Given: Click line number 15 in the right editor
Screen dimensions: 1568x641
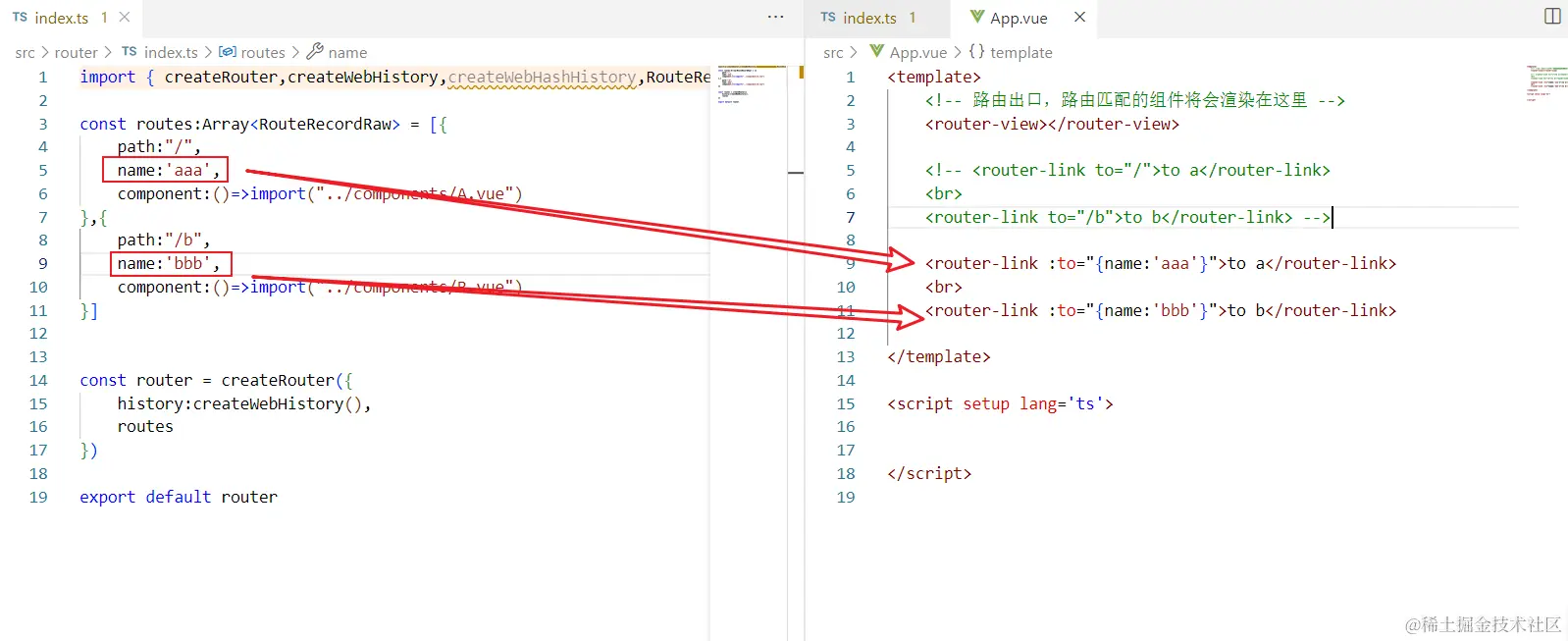Looking at the screenshot, I should point(846,404).
